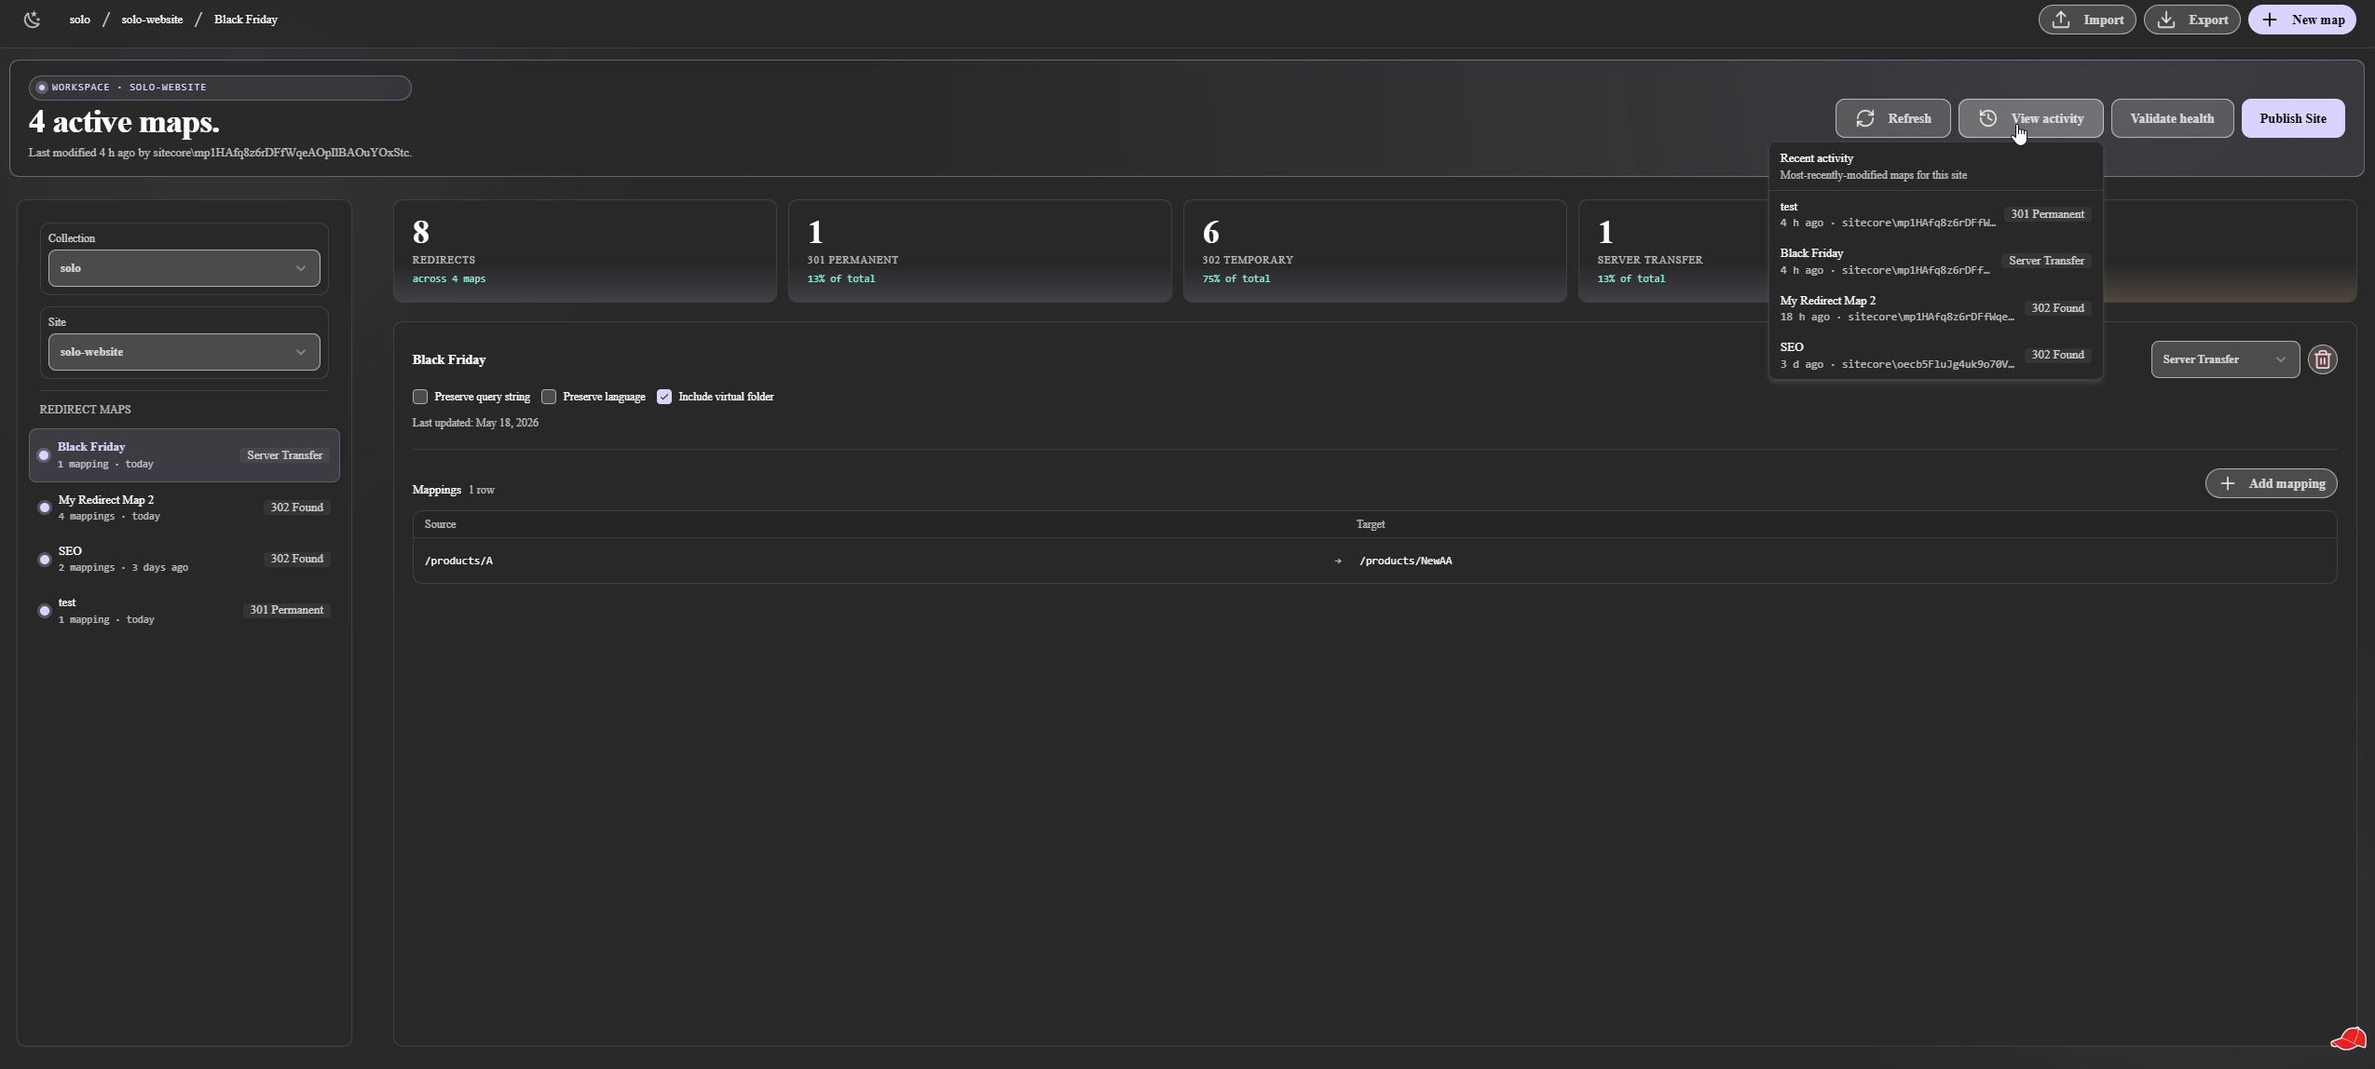Screen dimensions: 2375x1069
Task: Click the Target column header
Action: point(1371,524)
